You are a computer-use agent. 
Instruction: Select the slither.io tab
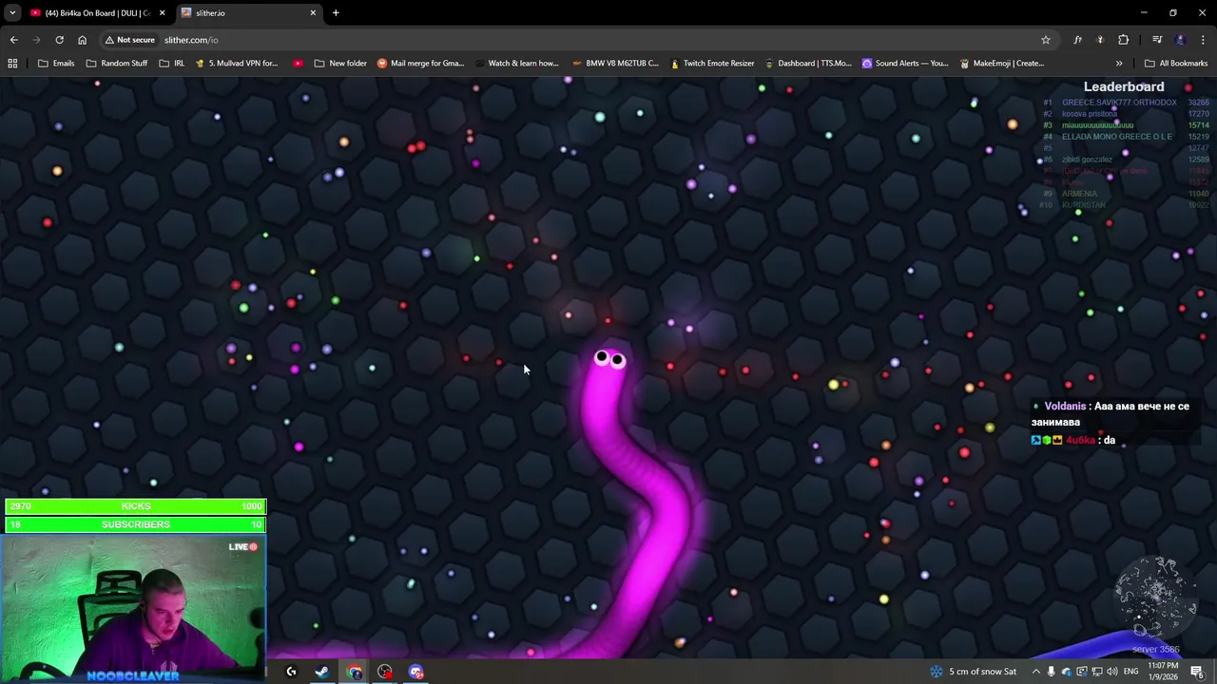click(247, 13)
